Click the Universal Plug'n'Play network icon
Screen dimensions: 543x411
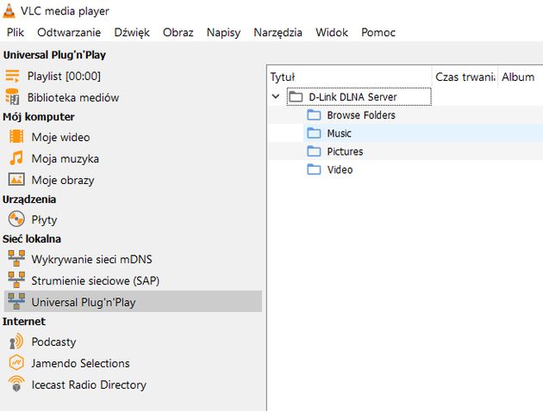[16, 302]
